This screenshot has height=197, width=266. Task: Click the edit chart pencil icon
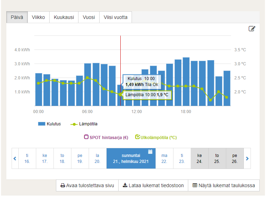click(x=252, y=29)
